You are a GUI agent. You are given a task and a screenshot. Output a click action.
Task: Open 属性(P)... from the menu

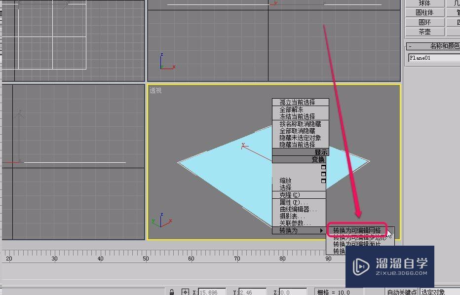(299, 202)
